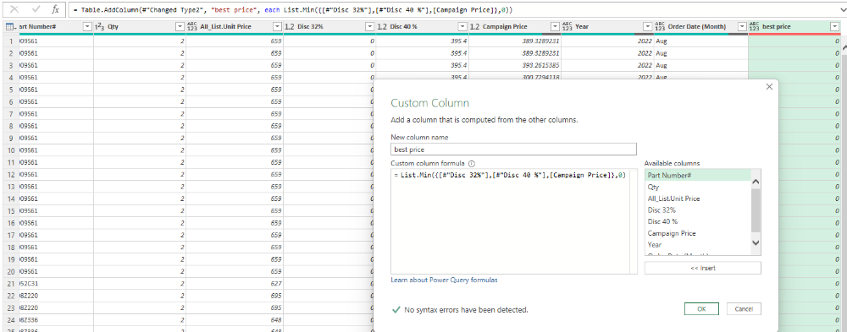Open Order Date (Month) column filter dropdown
Image resolution: width=847 pixels, height=332 pixels.
click(x=742, y=26)
